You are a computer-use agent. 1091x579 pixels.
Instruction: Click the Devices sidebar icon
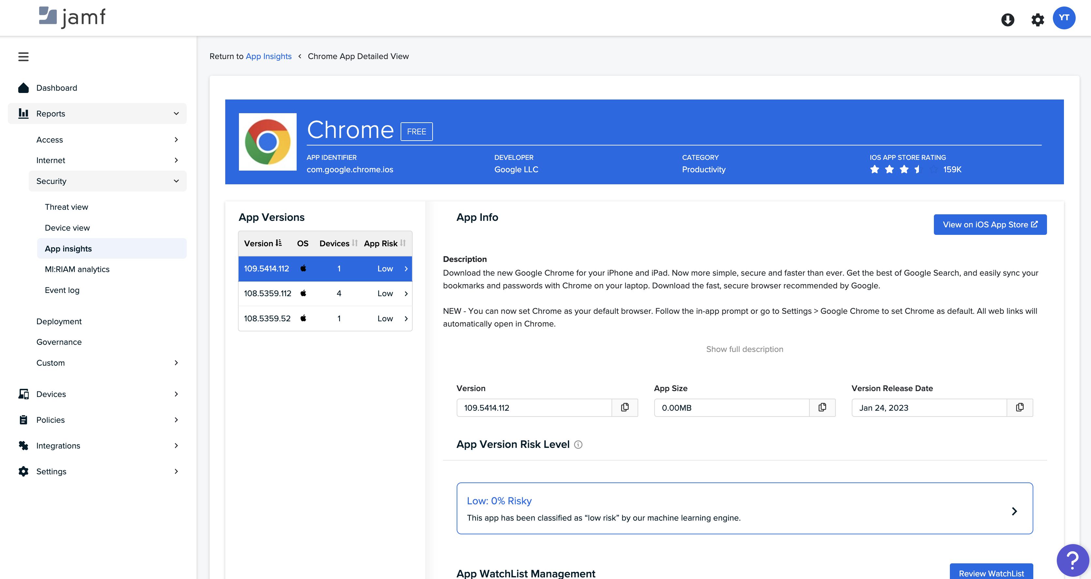pos(23,394)
